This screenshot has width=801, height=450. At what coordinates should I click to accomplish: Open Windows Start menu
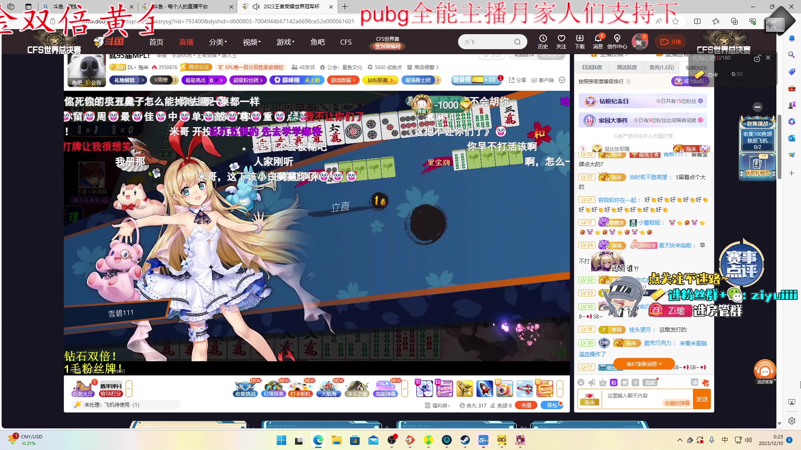(x=282, y=440)
